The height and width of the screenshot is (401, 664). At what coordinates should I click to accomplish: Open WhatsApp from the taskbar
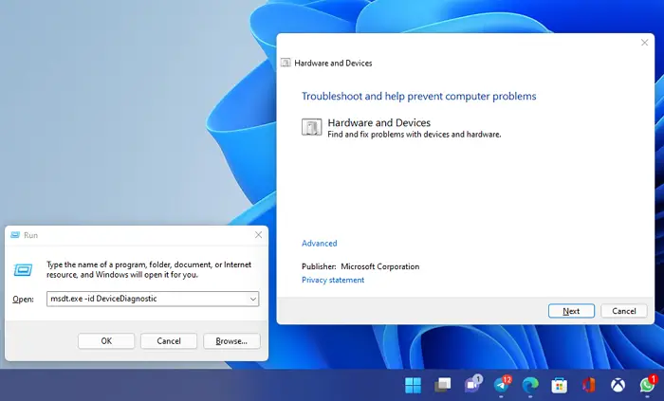click(648, 384)
